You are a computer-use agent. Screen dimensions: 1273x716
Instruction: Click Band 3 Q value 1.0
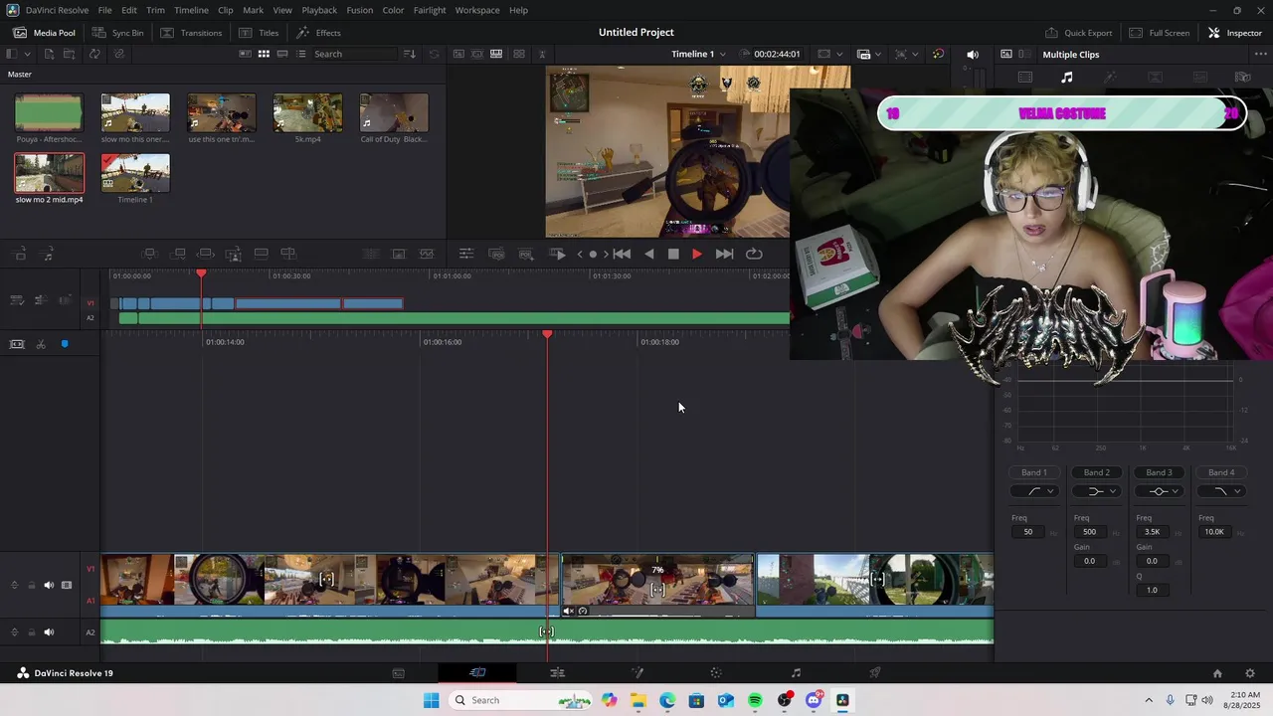[x=1152, y=590]
